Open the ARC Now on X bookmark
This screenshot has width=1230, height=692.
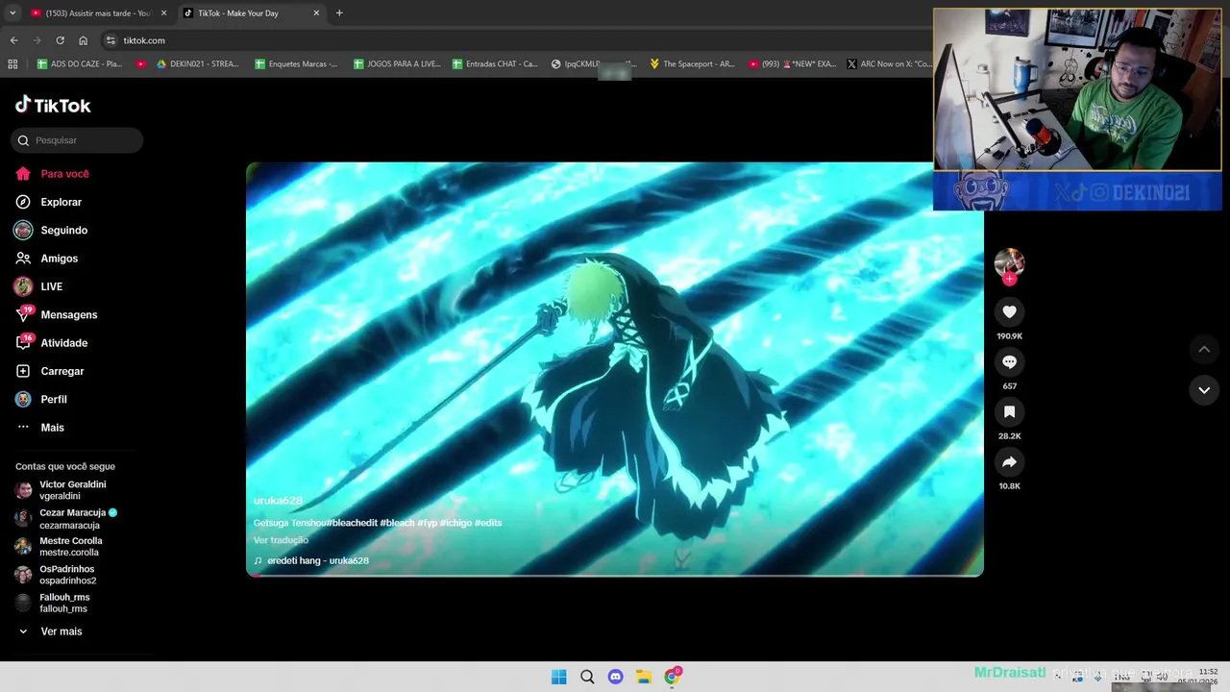[889, 64]
